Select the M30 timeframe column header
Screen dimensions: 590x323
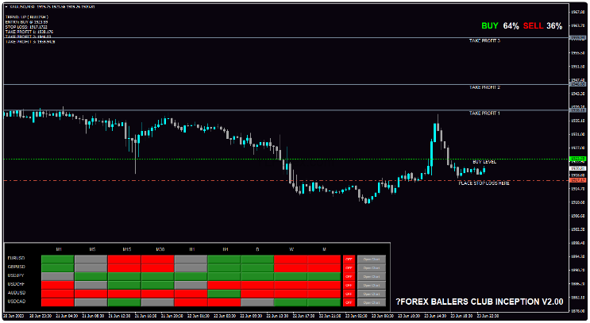[160, 249]
